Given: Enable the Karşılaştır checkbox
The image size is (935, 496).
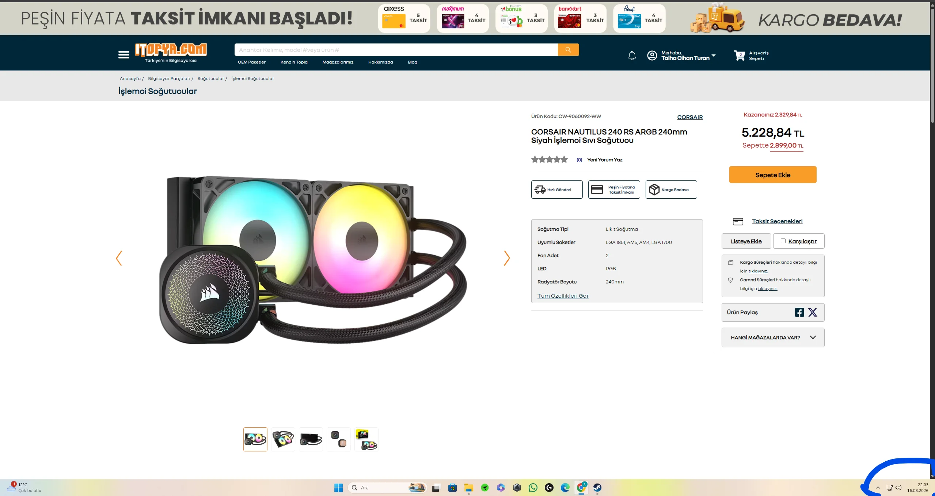Looking at the screenshot, I should (x=783, y=241).
